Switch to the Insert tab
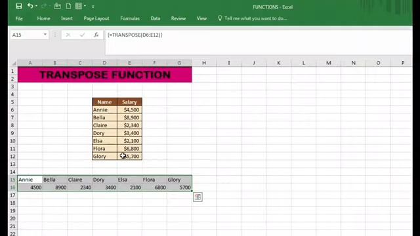This screenshot has height=236, width=420. (67, 18)
